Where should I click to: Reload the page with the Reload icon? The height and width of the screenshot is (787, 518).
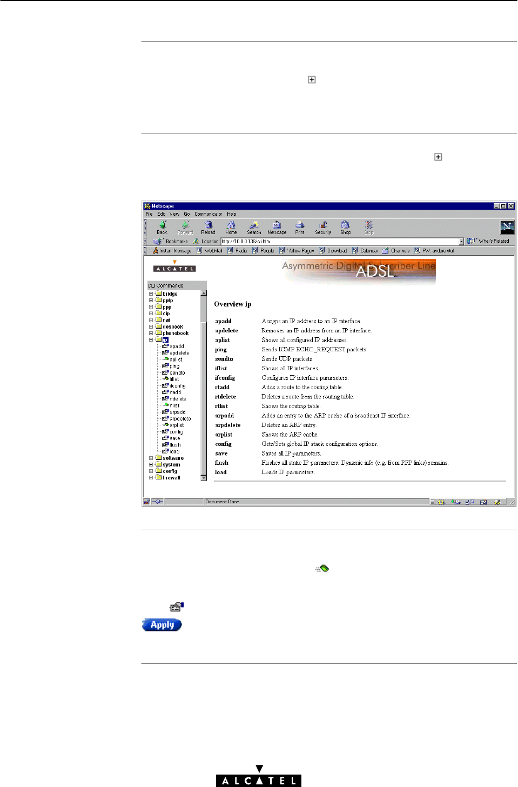(x=208, y=225)
